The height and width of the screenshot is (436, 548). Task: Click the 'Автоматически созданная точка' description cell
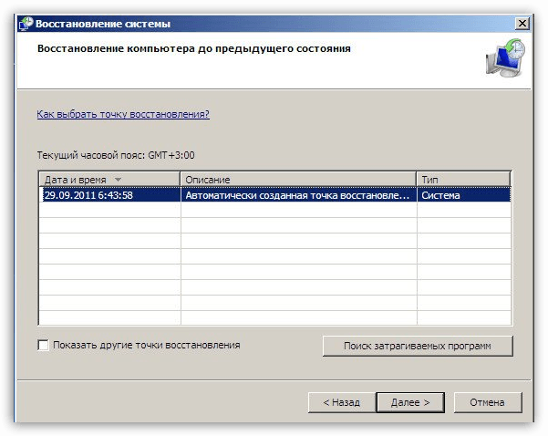tap(297, 194)
